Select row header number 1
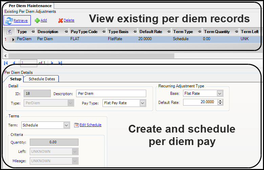 [x=5, y=39]
